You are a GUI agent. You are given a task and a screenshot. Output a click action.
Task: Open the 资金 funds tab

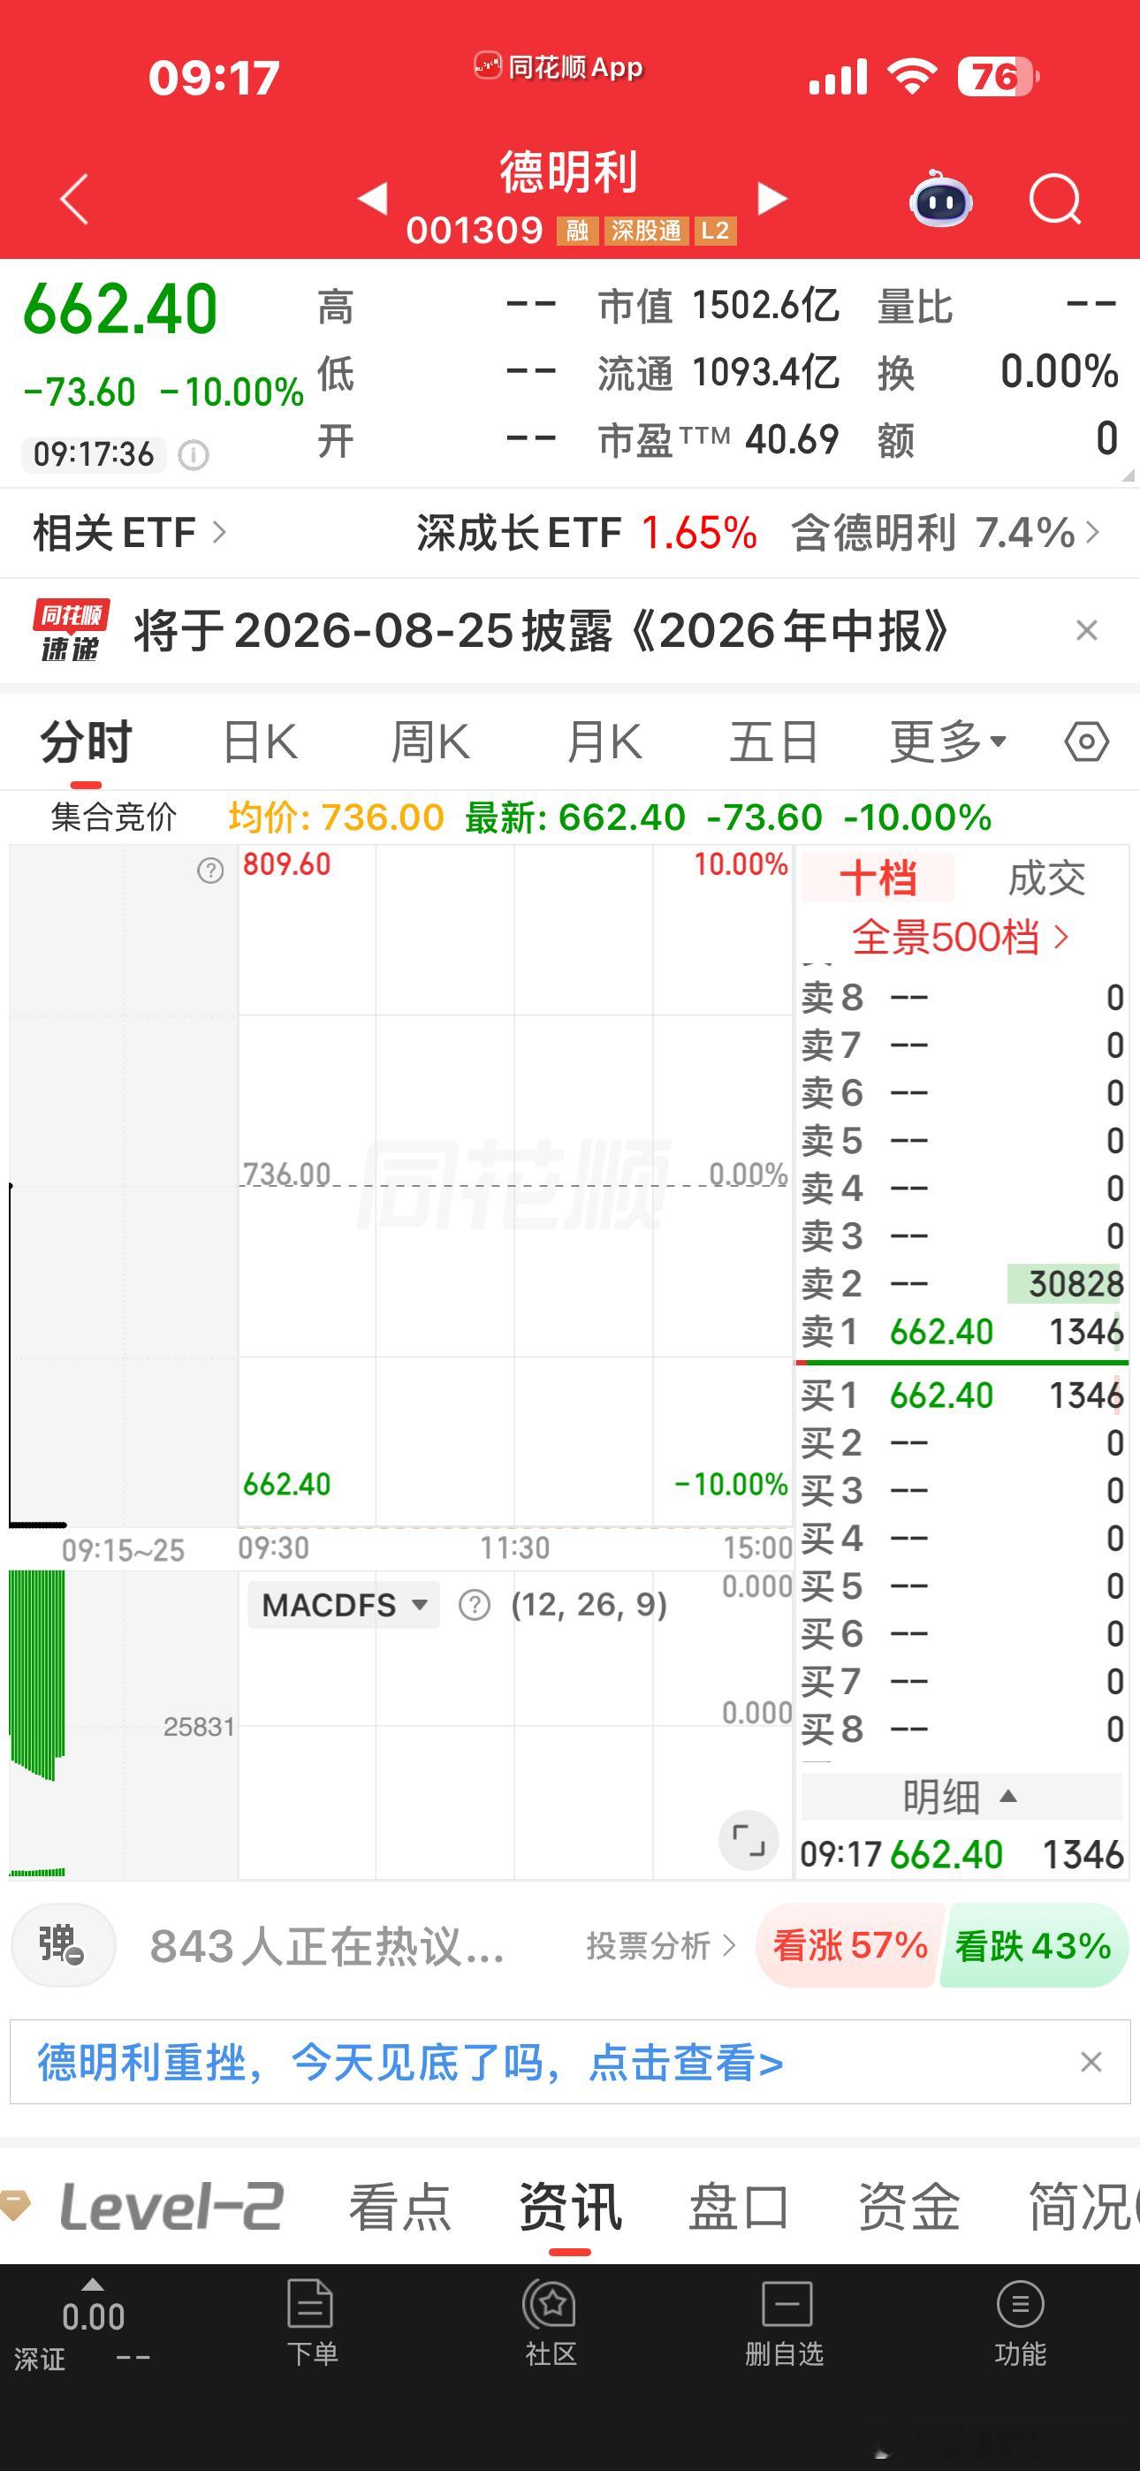908,2206
